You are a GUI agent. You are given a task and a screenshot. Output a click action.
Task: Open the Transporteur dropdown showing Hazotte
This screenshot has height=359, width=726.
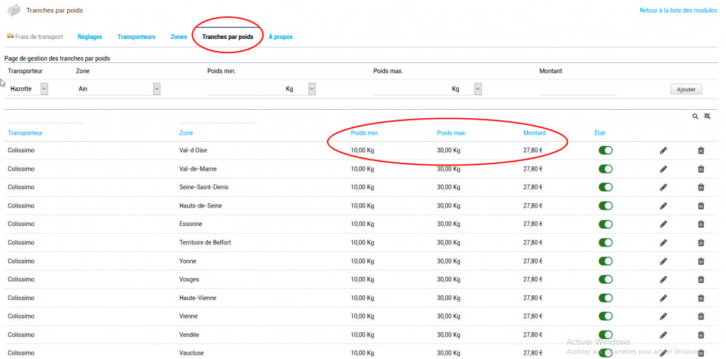(28, 89)
